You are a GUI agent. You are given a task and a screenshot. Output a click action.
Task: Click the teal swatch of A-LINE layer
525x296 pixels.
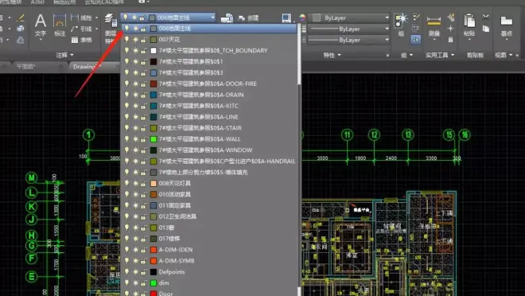point(154,117)
